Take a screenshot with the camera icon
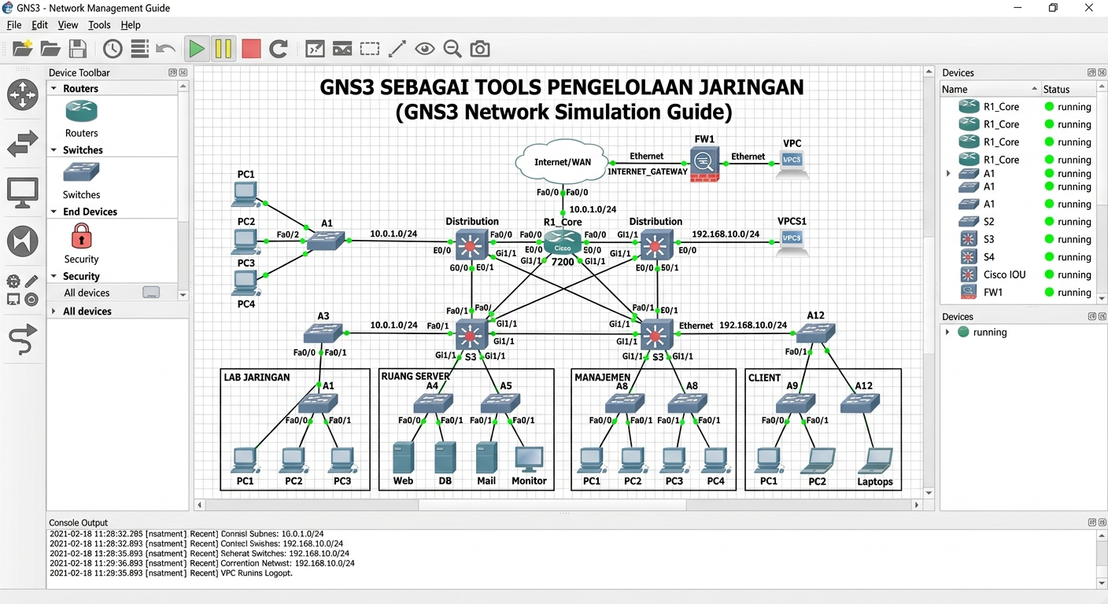 point(480,49)
